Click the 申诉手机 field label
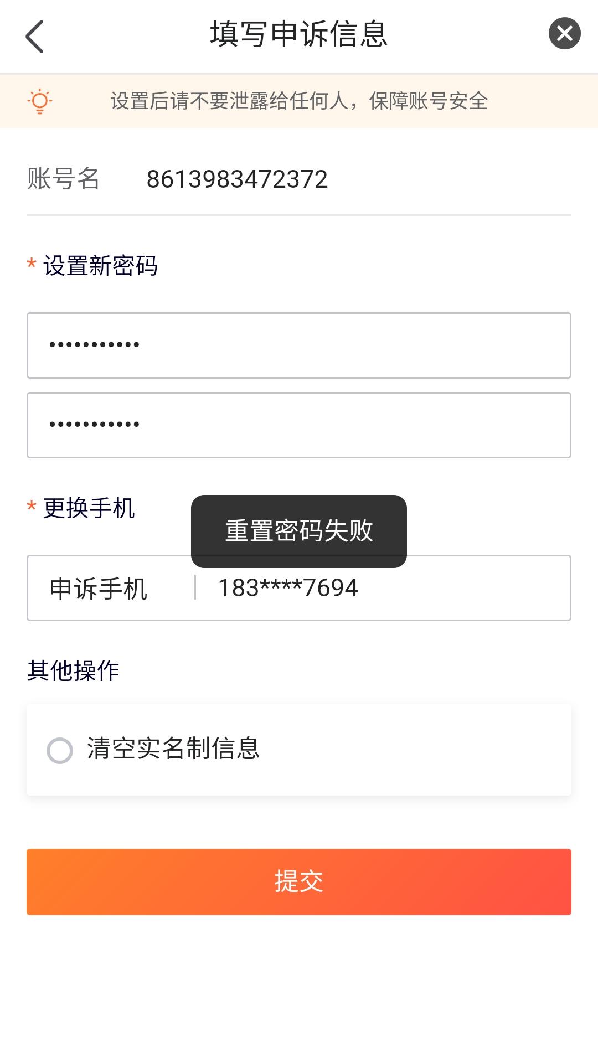 (x=99, y=588)
